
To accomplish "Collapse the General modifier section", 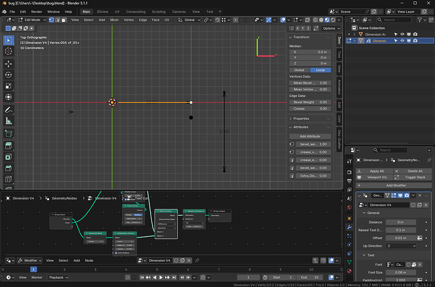I will tap(364, 213).
